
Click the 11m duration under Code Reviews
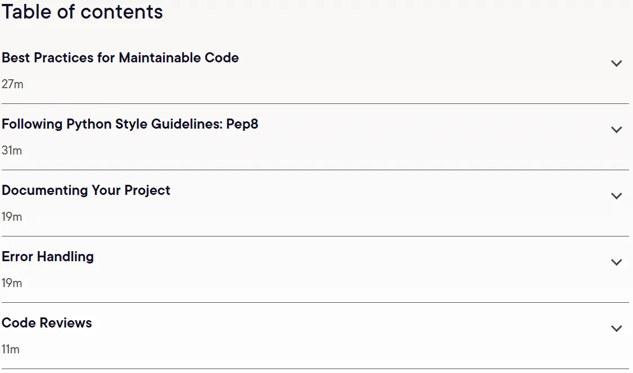[11, 349]
